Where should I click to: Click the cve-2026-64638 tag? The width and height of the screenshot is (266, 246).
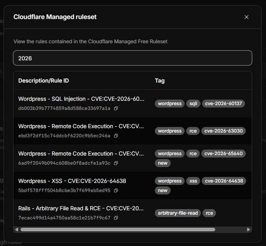coord(224,181)
